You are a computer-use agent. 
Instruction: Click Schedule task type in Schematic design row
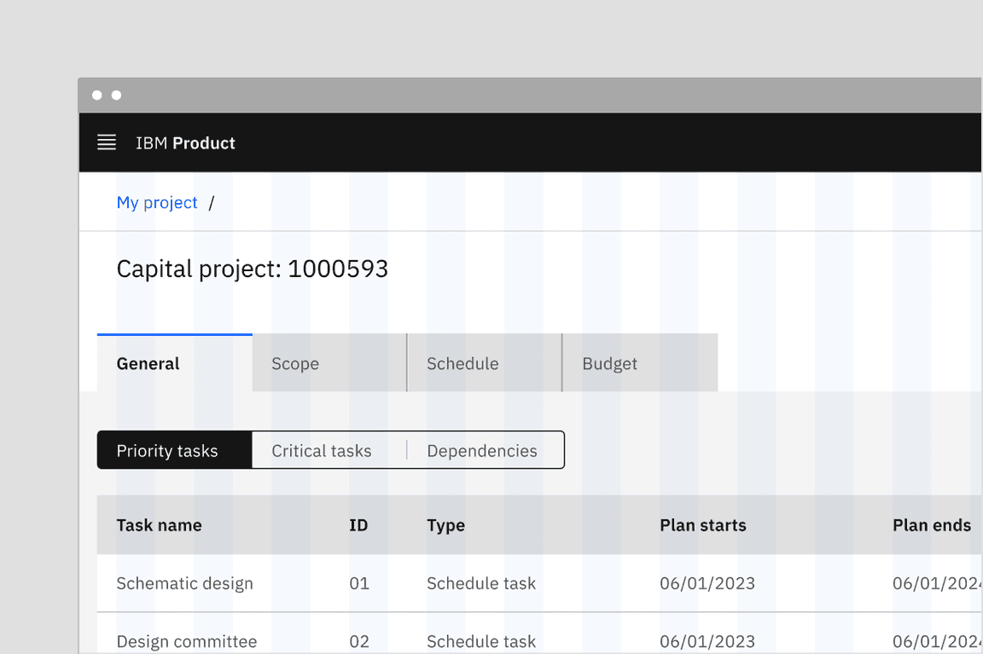(x=481, y=583)
